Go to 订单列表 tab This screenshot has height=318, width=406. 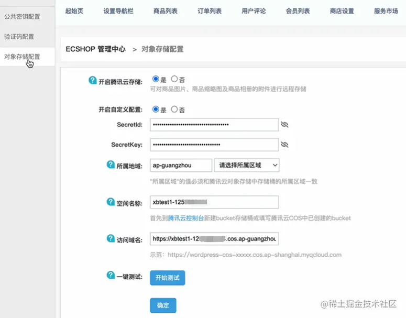[210, 11]
